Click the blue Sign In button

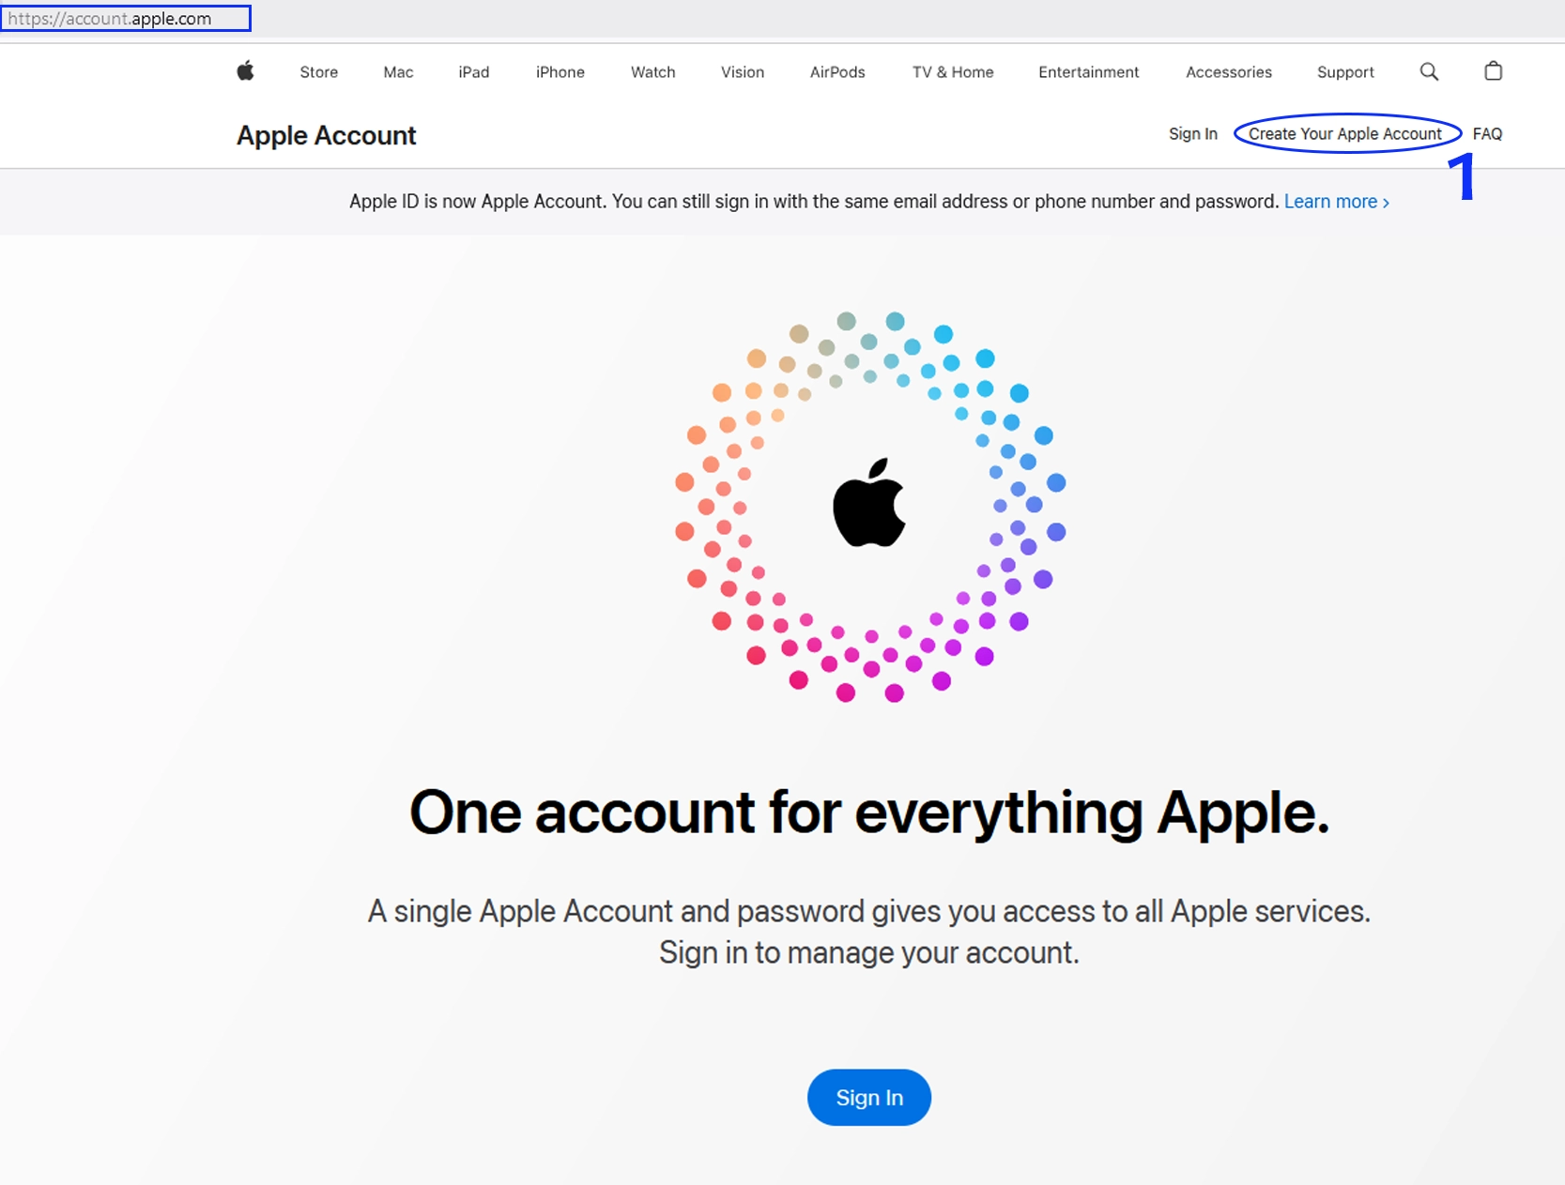pyautogui.click(x=869, y=1098)
